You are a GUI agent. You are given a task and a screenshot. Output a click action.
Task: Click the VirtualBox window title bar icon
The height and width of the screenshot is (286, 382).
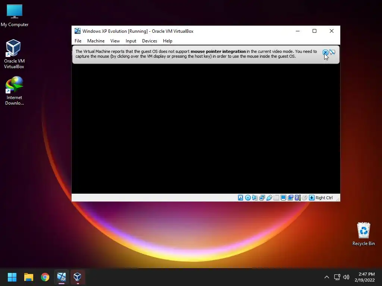(78, 31)
